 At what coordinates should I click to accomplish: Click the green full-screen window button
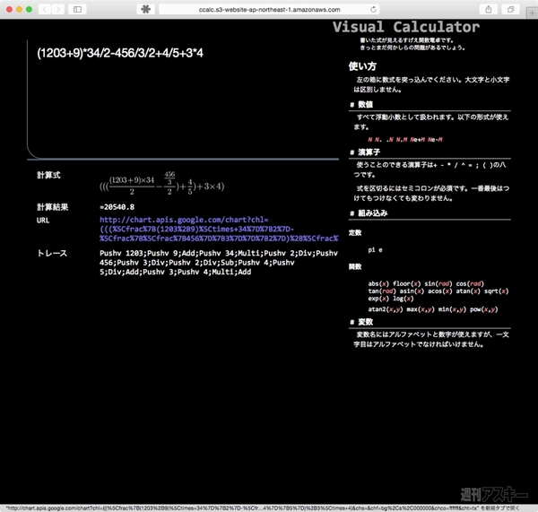[30, 9]
